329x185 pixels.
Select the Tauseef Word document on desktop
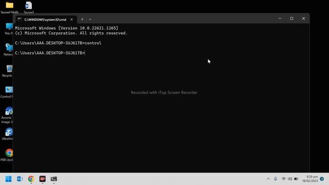click(x=29, y=7)
